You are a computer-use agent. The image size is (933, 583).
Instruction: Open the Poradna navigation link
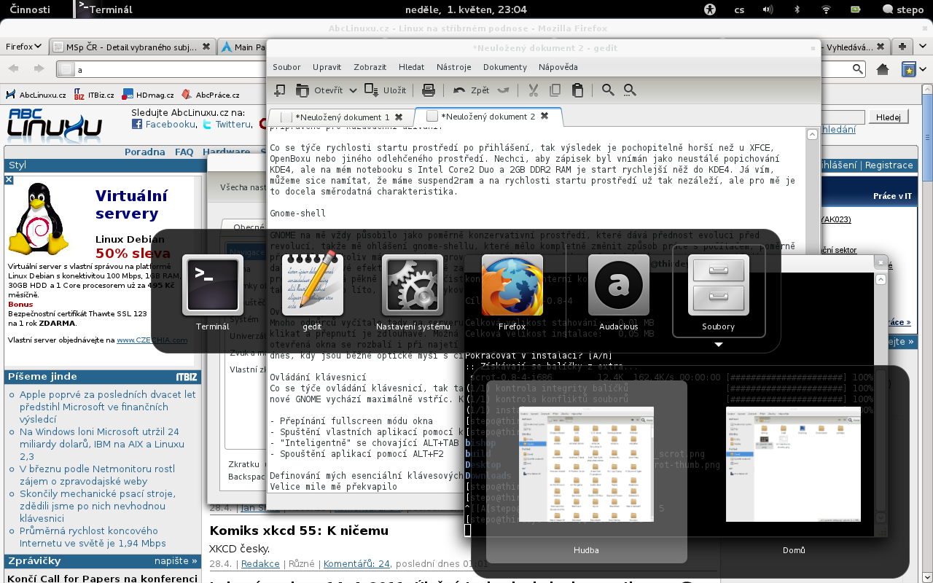point(145,152)
